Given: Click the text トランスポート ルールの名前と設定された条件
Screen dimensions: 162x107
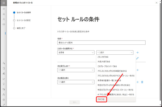Looking at the screenshot, I should [x=73, y=32].
